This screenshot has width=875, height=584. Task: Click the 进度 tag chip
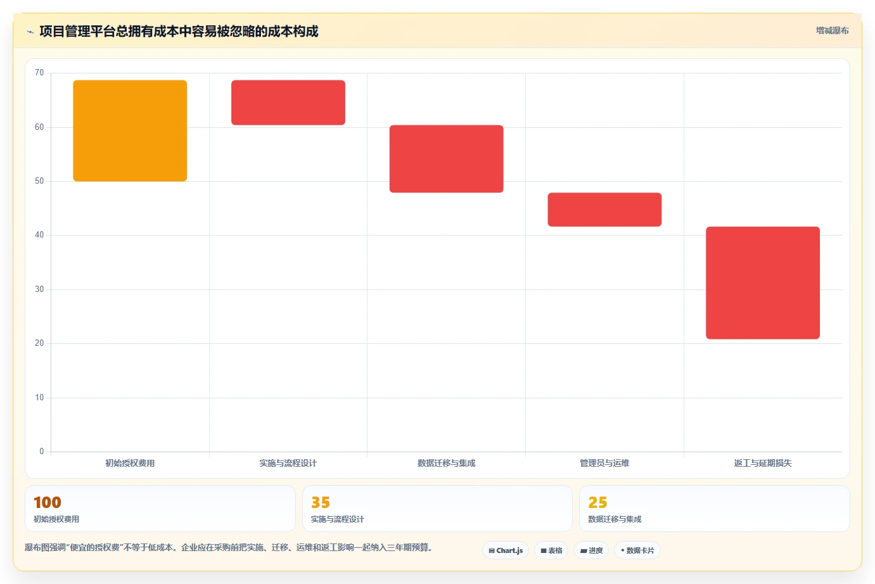click(x=591, y=550)
